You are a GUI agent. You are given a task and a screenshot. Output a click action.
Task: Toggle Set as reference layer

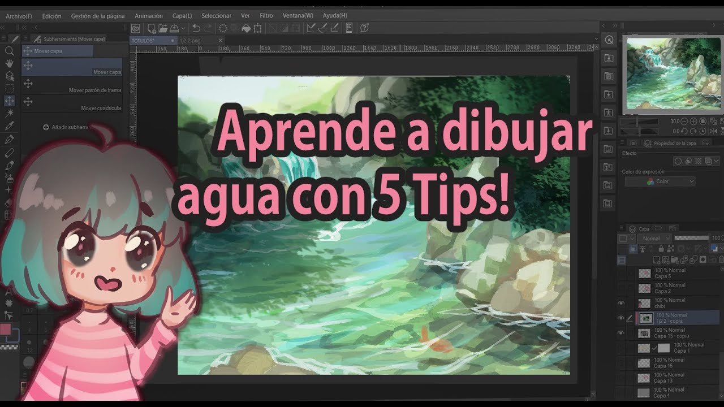(x=643, y=249)
